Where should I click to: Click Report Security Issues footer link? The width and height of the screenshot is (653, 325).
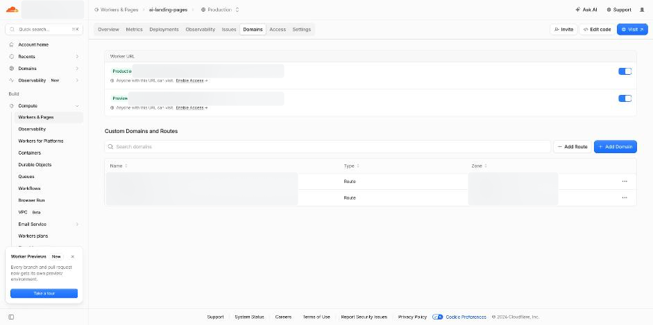coord(364,317)
